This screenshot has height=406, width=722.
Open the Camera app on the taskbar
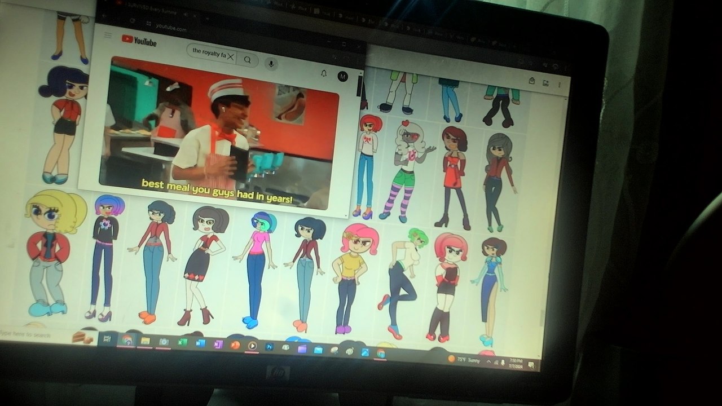(164, 342)
